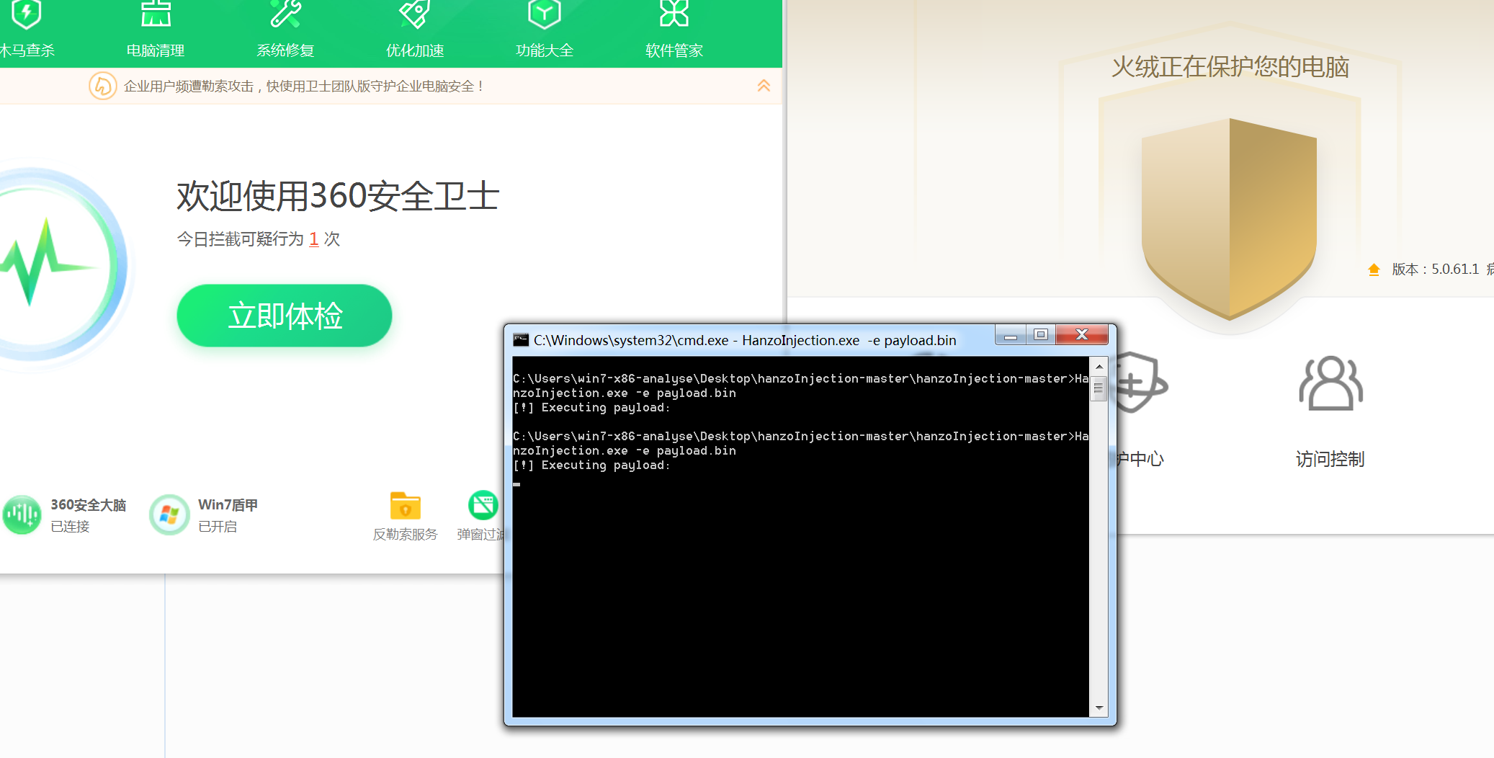Open the Huorong 访问控制 users icon
This screenshot has width=1494, height=758.
(1330, 383)
